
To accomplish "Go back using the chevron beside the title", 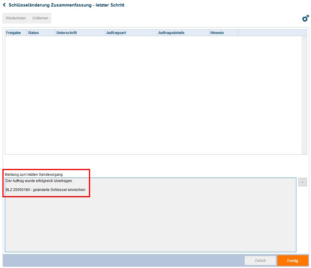I will click(x=4, y=5).
